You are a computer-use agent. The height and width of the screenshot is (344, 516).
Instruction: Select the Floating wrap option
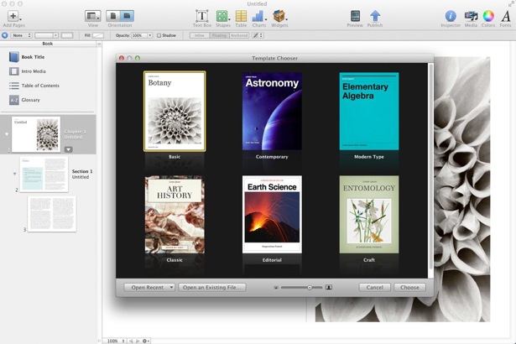(x=219, y=35)
